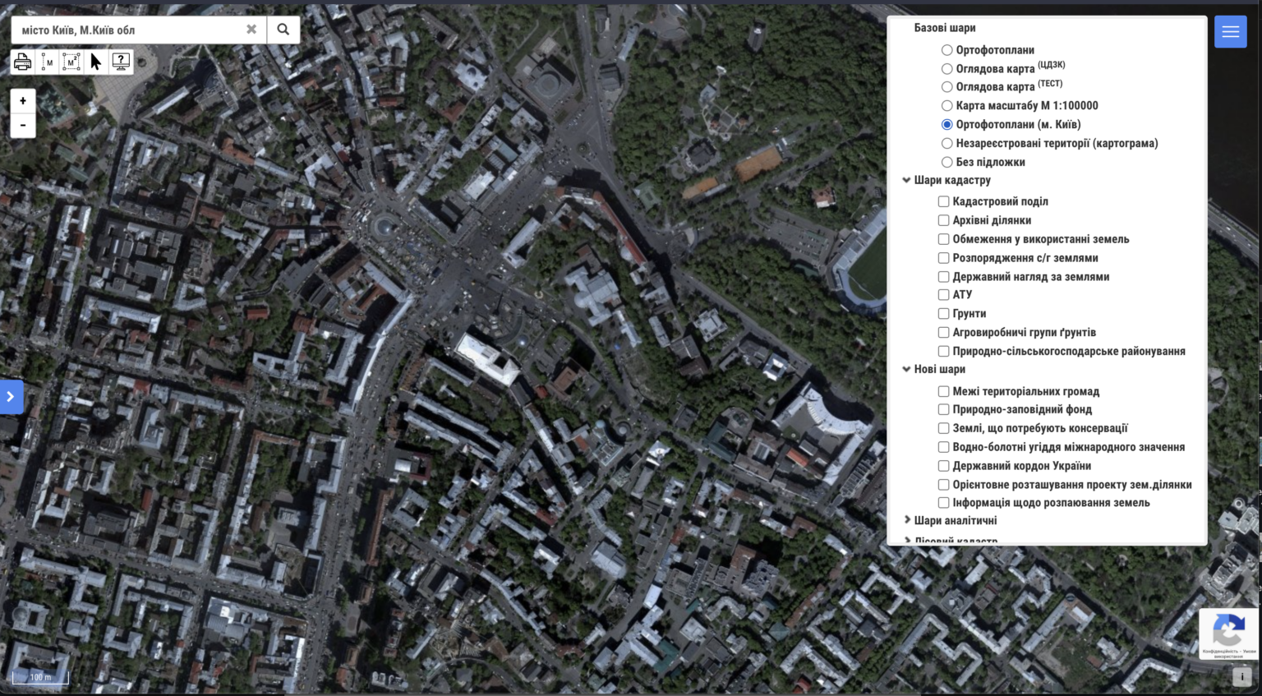Viewport: 1262px width, 696px height.
Task: Choose Карта масштабу М 1:100000 basemap
Action: [946, 105]
